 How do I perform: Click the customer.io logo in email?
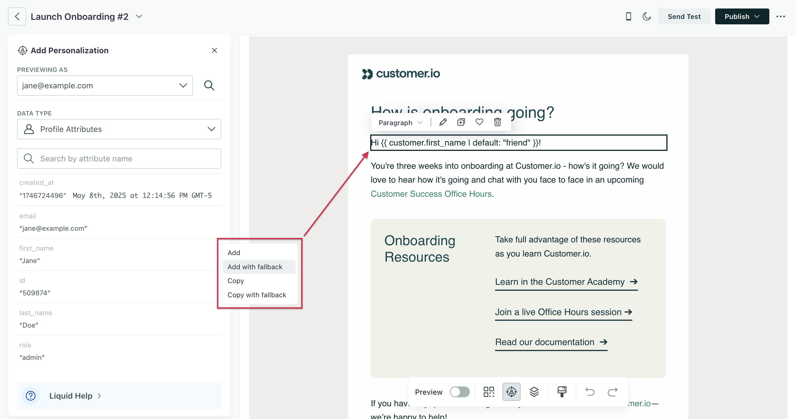401,74
